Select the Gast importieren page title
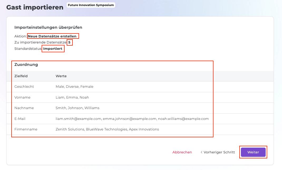Screen dimensions: 282x170 tap(35, 7)
